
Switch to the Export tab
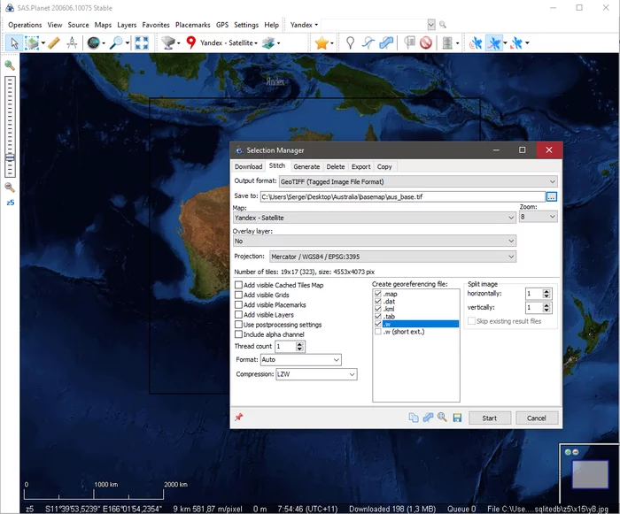[x=361, y=166]
